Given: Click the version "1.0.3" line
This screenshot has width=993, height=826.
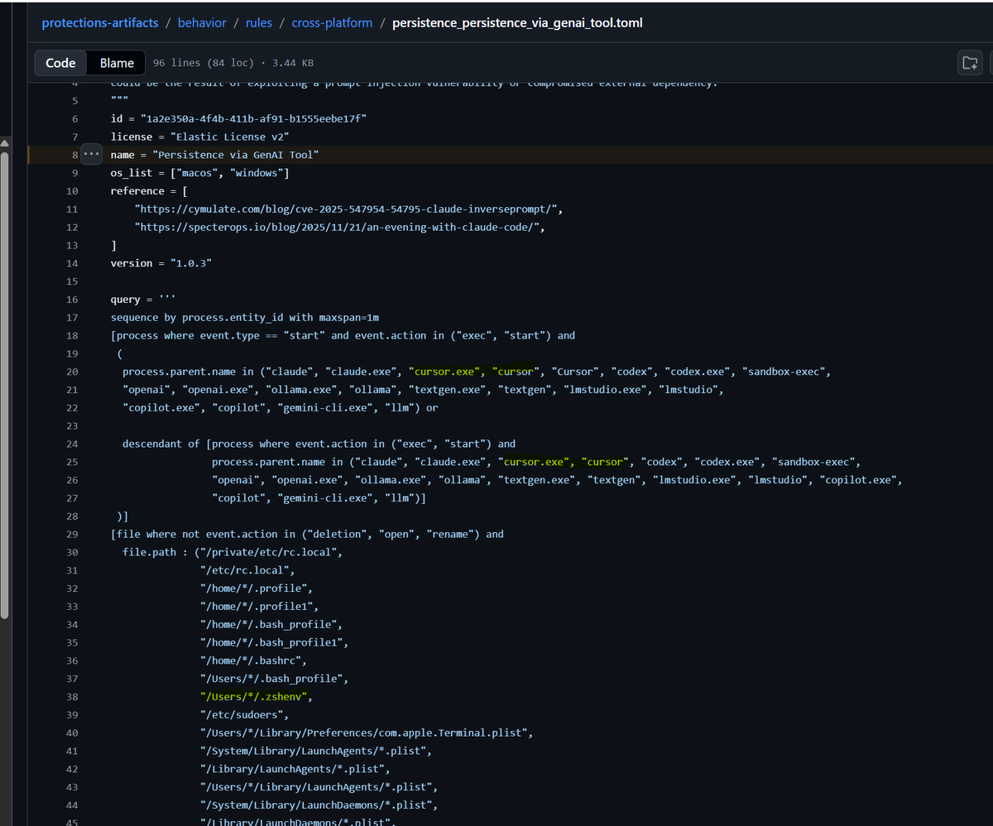Looking at the screenshot, I should point(161,263).
